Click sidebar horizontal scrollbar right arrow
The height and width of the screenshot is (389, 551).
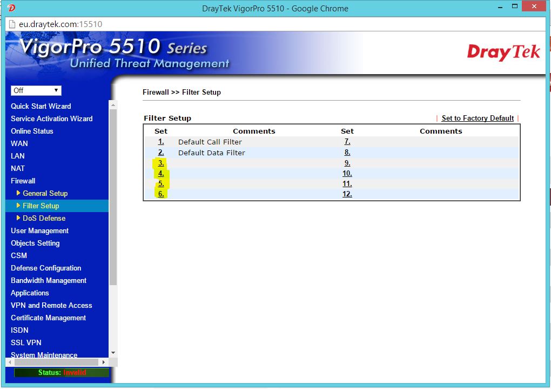pos(103,361)
